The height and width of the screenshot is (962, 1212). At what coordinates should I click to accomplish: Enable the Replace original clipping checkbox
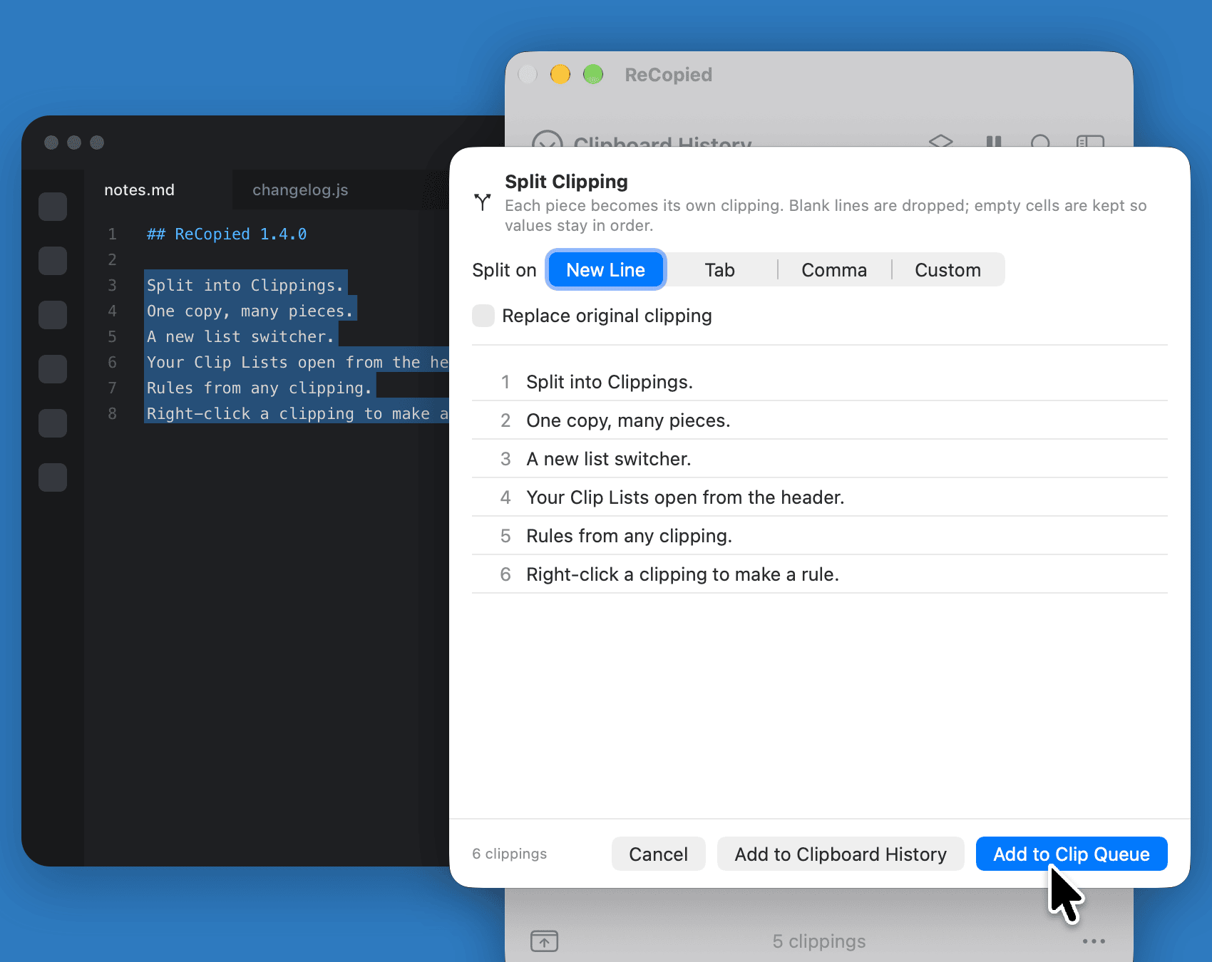(483, 316)
